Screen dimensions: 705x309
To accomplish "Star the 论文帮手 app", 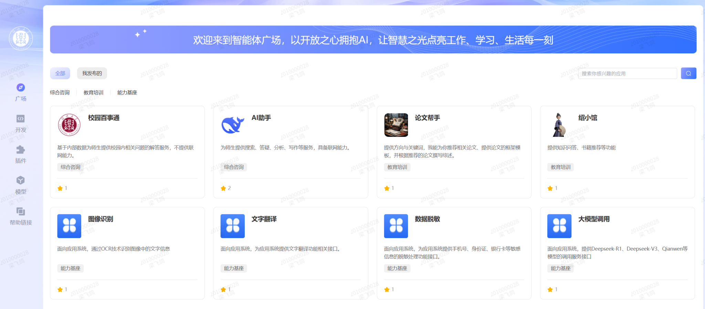I will click(x=387, y=188).
